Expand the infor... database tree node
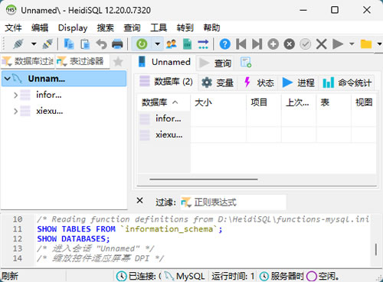 [x=15, y=95]
